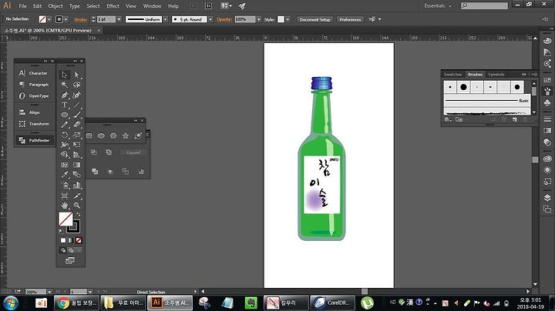
Task: Open Essentials workspace switcher
Action: pyautogui.click(x=438, y=5)
